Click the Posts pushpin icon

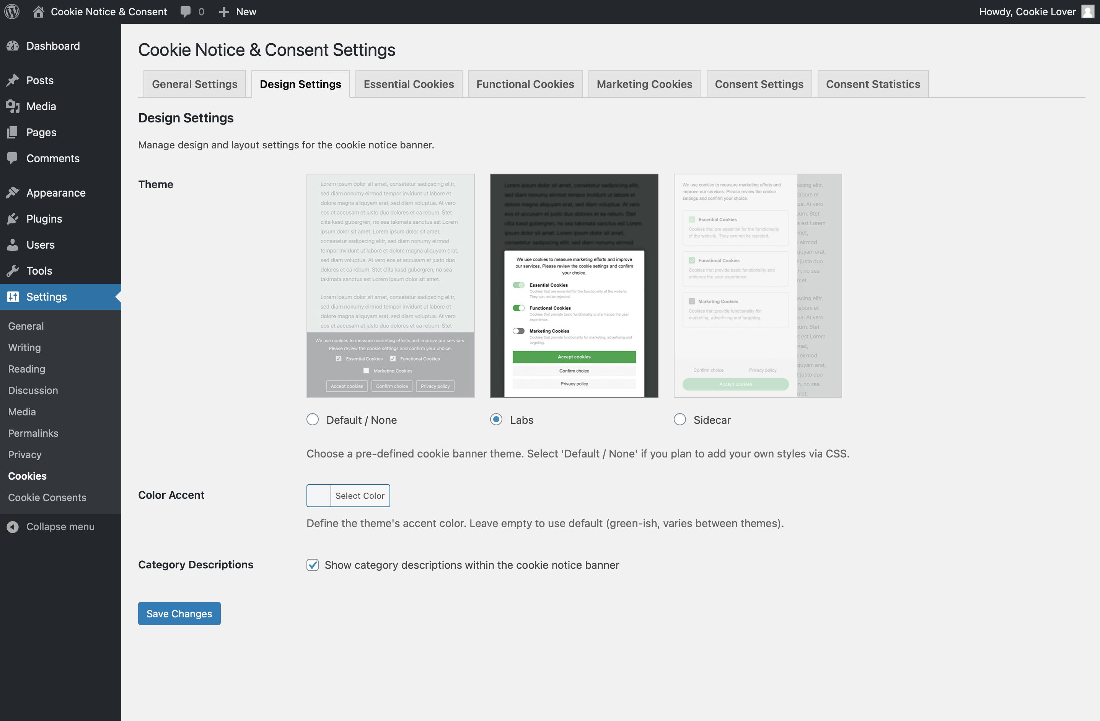[x=13, y=80]
